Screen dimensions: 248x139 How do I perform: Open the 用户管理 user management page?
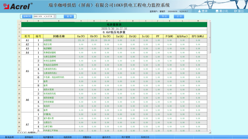[x=126, y=137]
